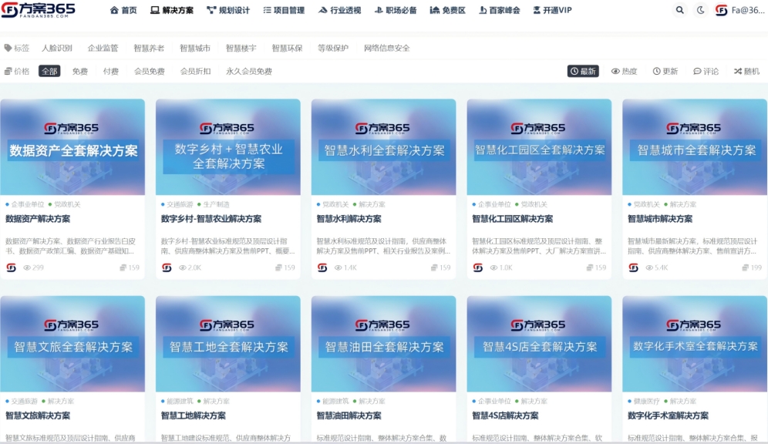This screenshot has width=768, height=444.
Task: Open title link 智慧工地解决方案
Action: coord(194,415)
